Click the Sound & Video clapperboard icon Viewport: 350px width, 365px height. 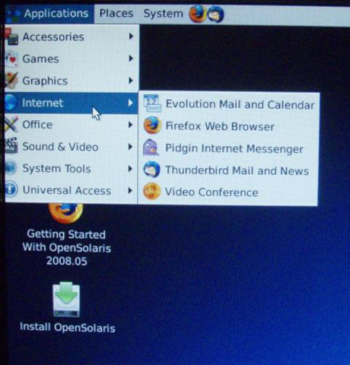11,146
